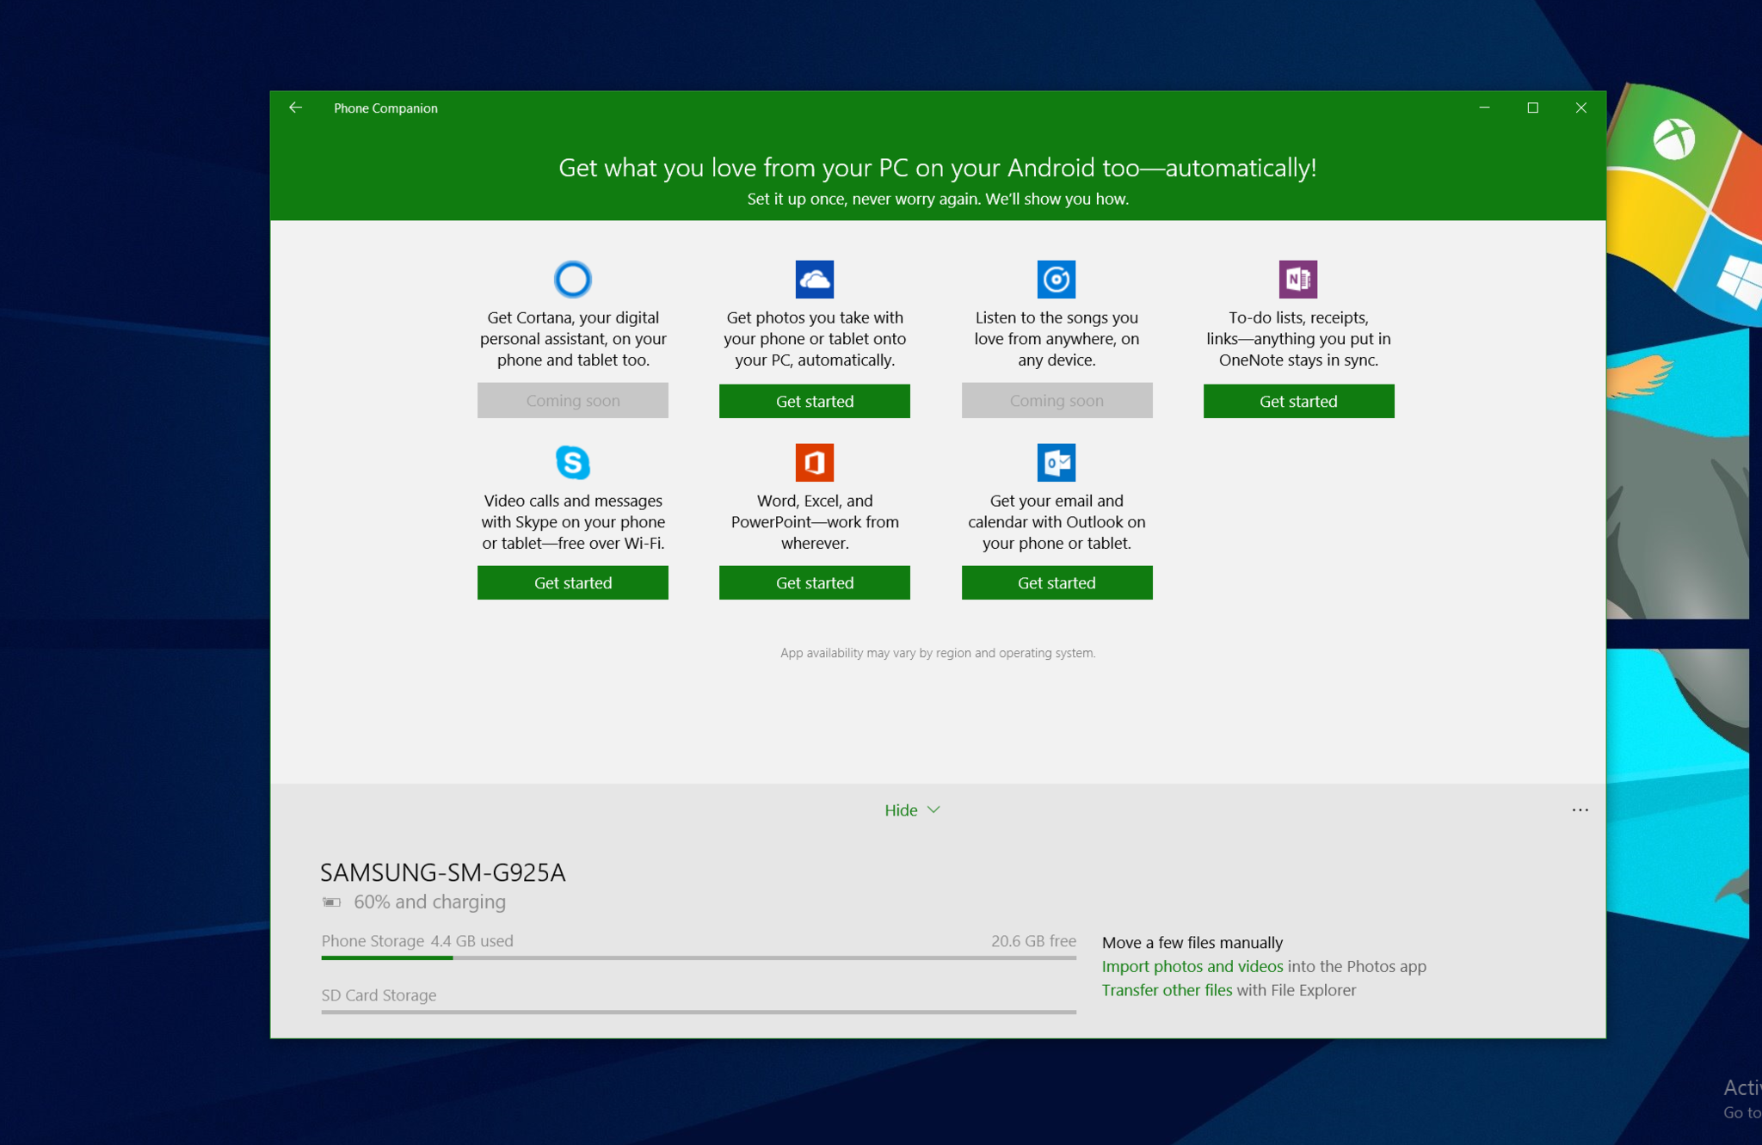Click Get started for OneNote
Image resolution: width=1762 pixels, height=1145 pixels.
click(x=1298, y=401)
